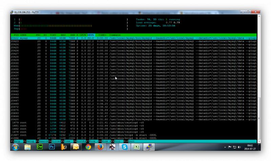271x161 pixels.
Task: Switch to Firefox in the taskbar
Action: pos(100,147)
